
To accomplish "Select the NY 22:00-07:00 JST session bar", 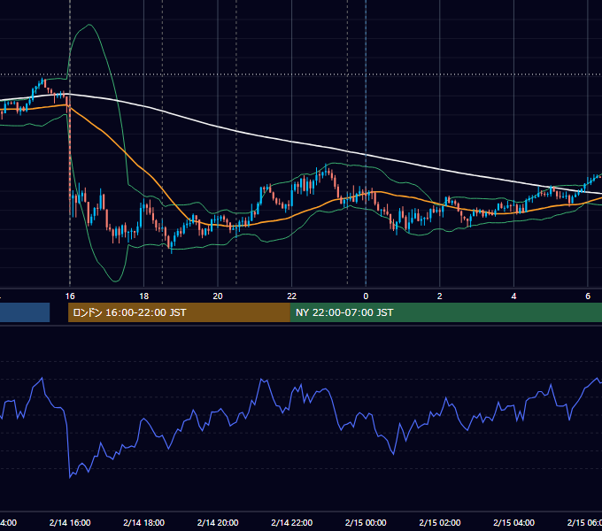I will (x=445, y=312).
